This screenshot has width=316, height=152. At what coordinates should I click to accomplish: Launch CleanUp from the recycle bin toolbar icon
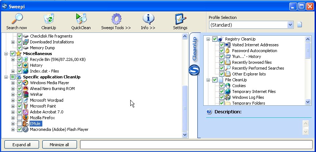[x=49, y=19]
